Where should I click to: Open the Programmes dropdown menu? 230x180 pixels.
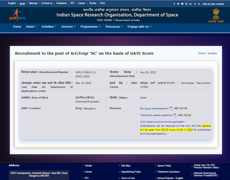(x=90, y=27)
